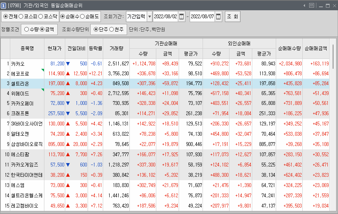Select the 셀트리온헬스케 stock name
This screenshot has height=214, width=338.
coord(27,195)
